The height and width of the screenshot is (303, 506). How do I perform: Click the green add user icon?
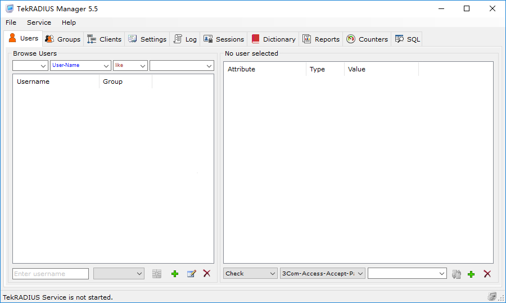click(x=175, y=274)
